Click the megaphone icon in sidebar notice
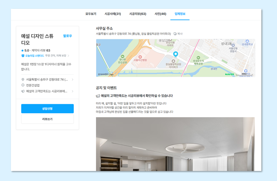 23,91
